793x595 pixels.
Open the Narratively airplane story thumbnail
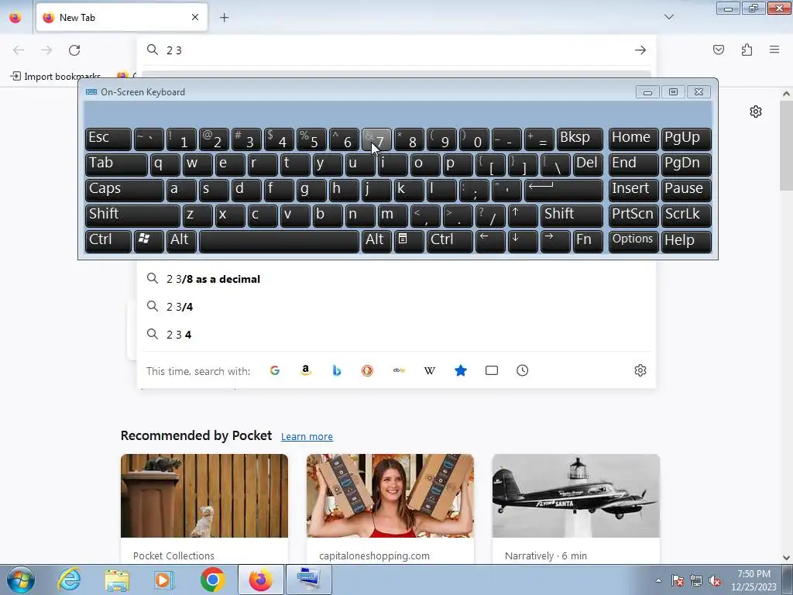[576, 496]
